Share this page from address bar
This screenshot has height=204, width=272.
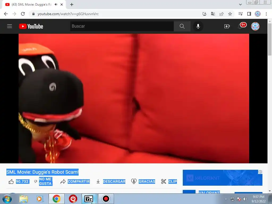pos(222,14)
